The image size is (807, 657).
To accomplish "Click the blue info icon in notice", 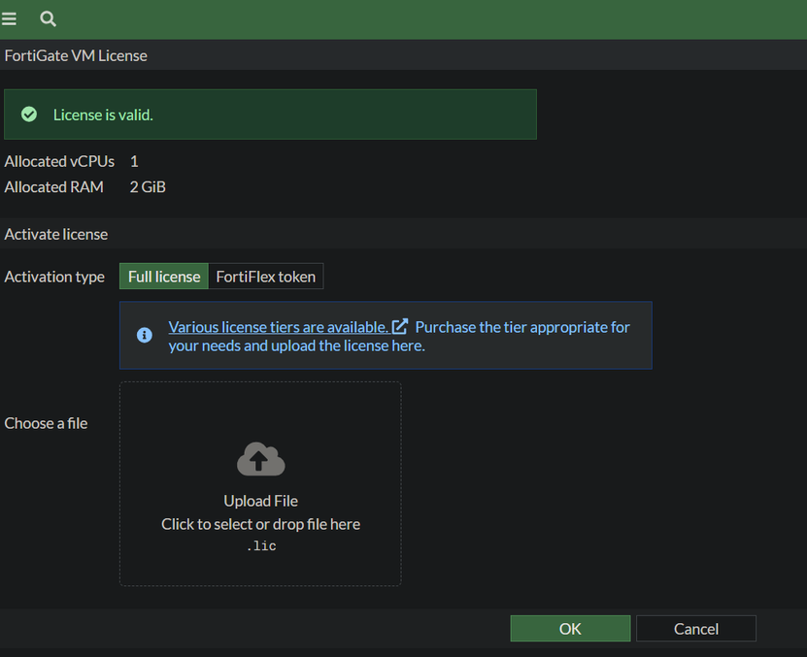I will (145, 335).
